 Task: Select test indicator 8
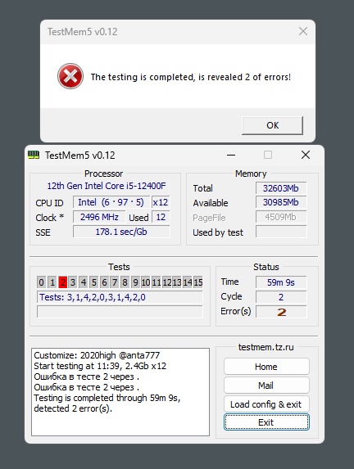(x=125, y=282)
